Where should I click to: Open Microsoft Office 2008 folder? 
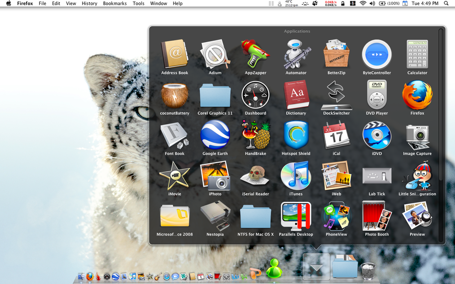pyautogui.click(x=175, y=216)
